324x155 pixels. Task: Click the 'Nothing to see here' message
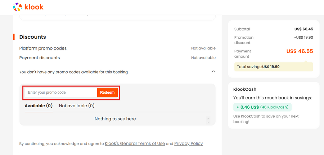pyautogui.click(x=115, y=119)
